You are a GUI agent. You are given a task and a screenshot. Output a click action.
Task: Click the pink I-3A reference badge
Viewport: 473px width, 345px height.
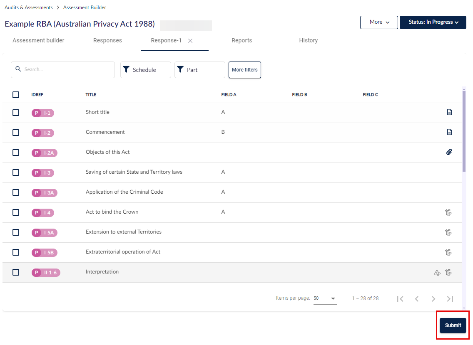(x=44, y=193)
